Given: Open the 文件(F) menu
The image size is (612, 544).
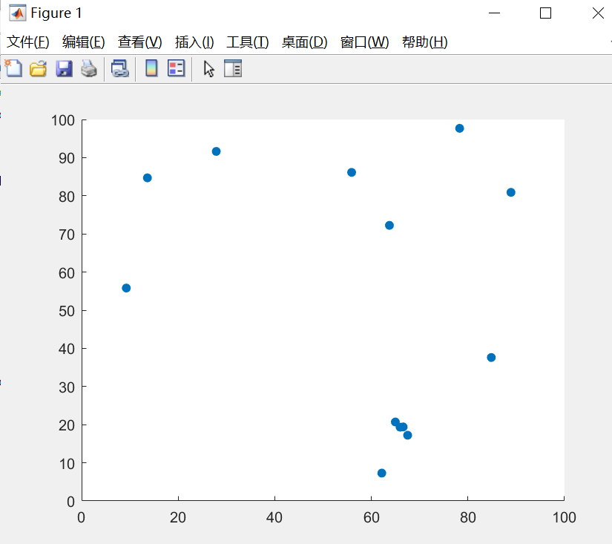Looking at the screenshot, I should (30, 42).
